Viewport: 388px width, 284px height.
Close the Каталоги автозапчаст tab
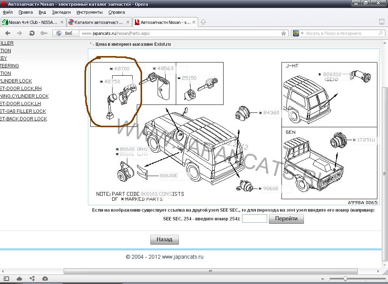[x=128, y=22]
